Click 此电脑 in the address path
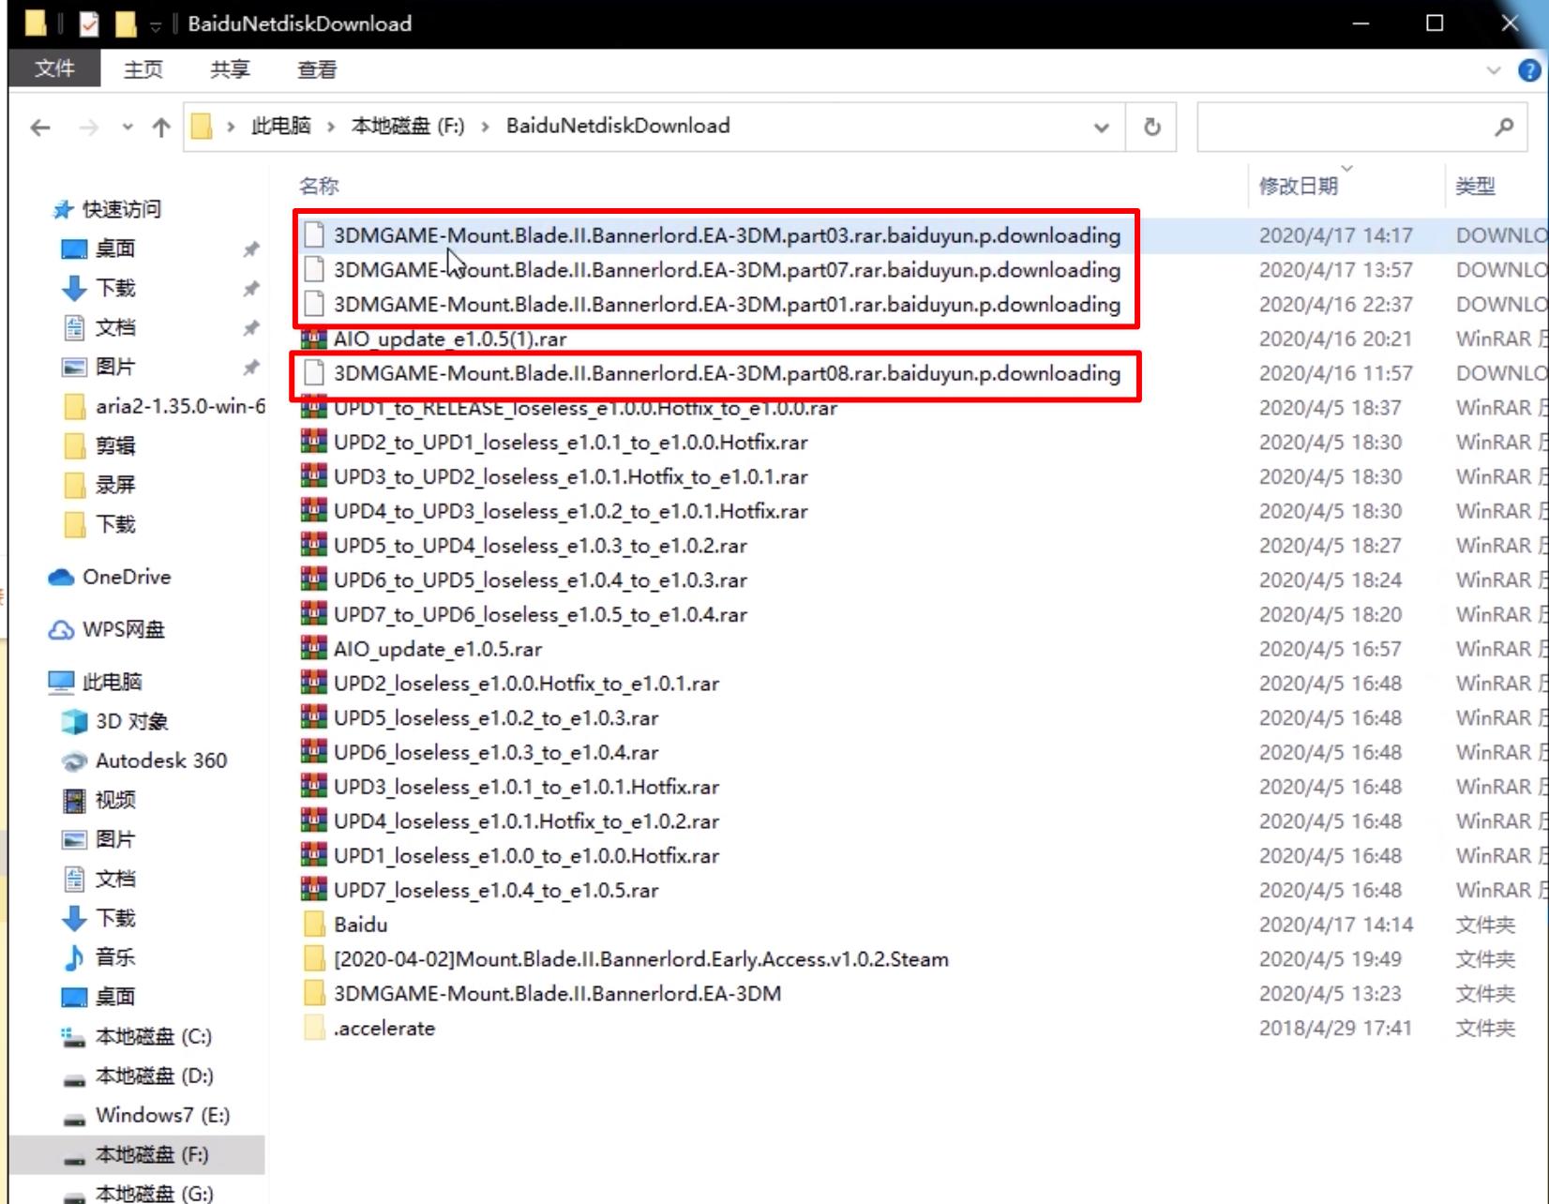 pyautogui.click(x=280, y=127)
